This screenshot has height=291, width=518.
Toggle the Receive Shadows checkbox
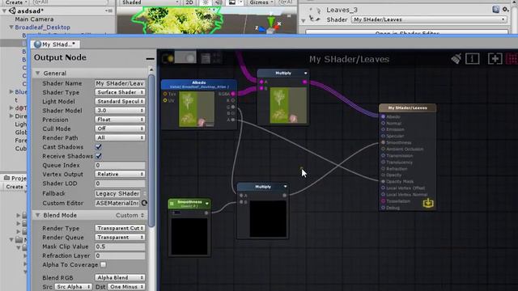click(x=99, y=156)
